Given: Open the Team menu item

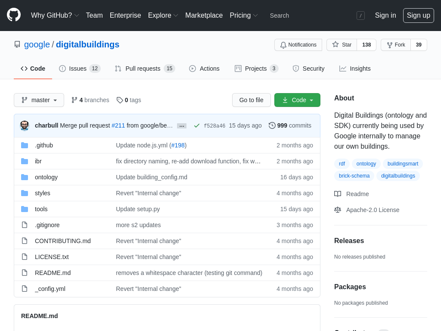Looking at the screenshot, I should 94,15.
